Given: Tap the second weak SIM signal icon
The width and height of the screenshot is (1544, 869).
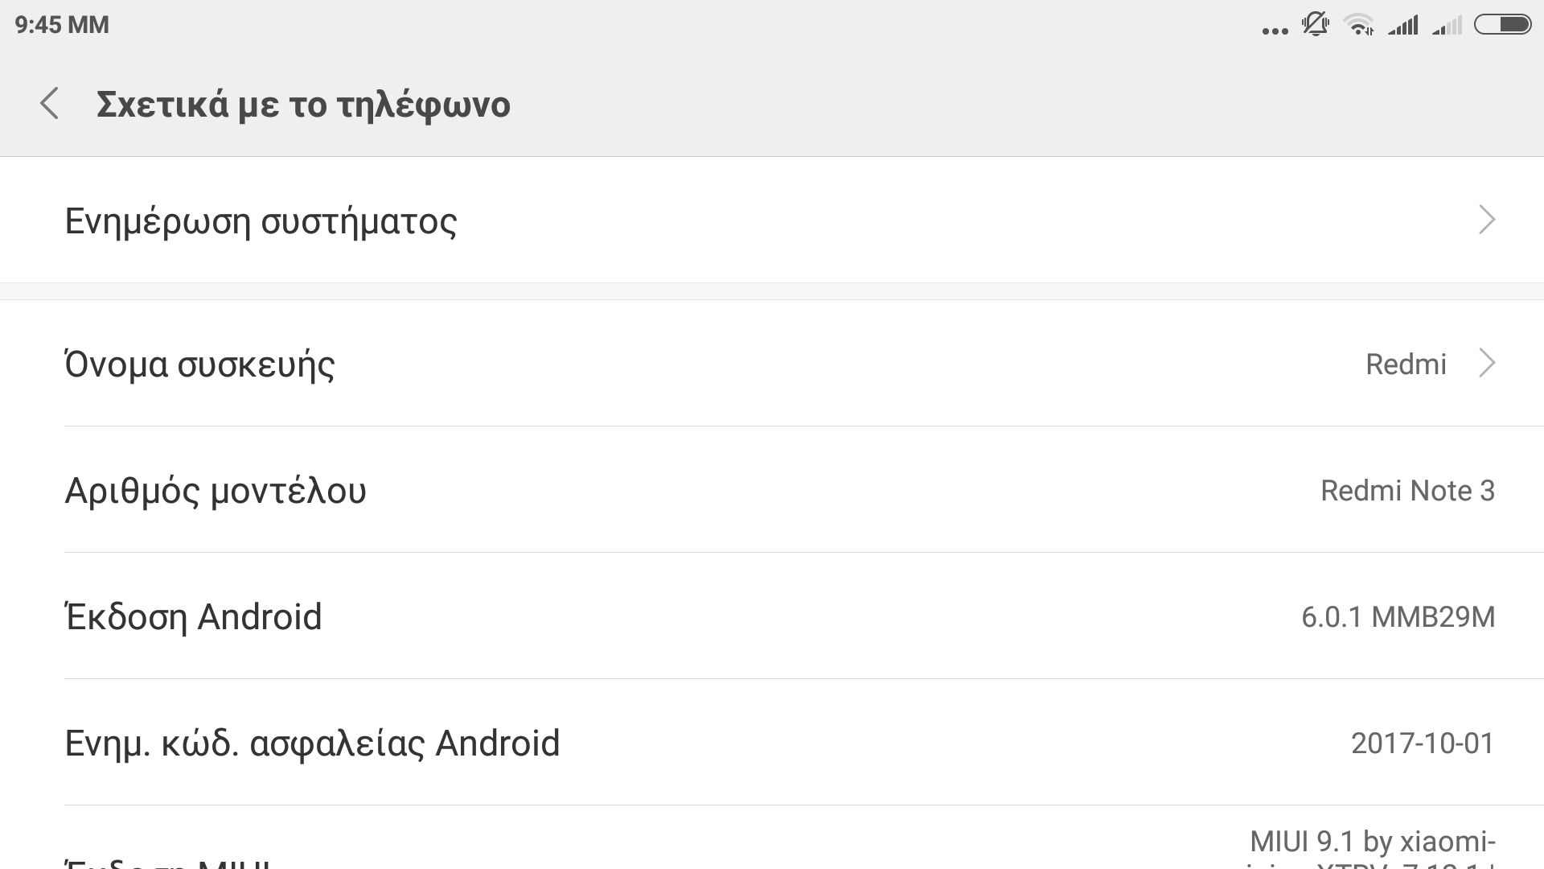Looking at the screenshot, I should pyautogui.click(x=1447, y=26).
